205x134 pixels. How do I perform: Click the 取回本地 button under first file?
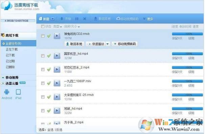click(x=74, y=44)
